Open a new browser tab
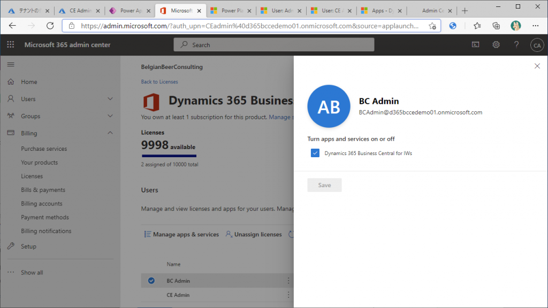Viewport: 548px width, 308px height. [x=465, y=11]
